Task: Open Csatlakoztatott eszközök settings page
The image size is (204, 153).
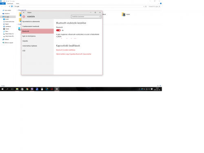Action: coord(38,27)
